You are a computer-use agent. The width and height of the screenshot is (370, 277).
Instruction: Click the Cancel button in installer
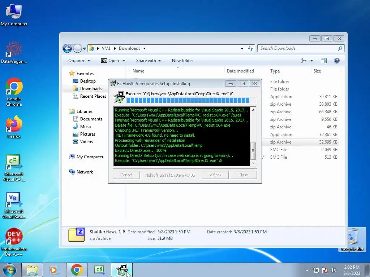point(126,175)
